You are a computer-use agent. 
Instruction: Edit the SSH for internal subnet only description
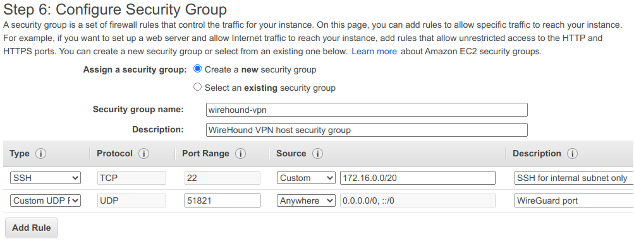pyautogui.click(x=574, y=178)
